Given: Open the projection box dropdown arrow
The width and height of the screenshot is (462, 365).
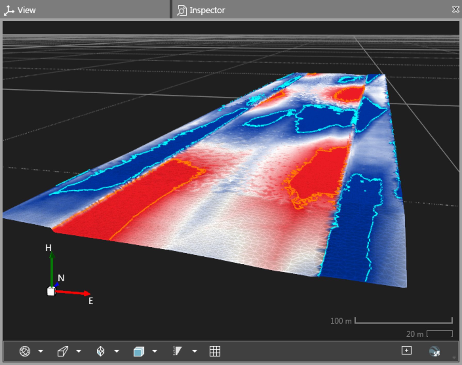Looking at the screenshot, I should coord(78,351).
